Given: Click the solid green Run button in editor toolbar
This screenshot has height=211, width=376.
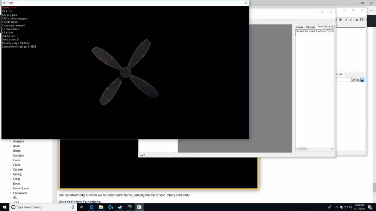Looking at the screenshot, I should click(x=346, y=20).
